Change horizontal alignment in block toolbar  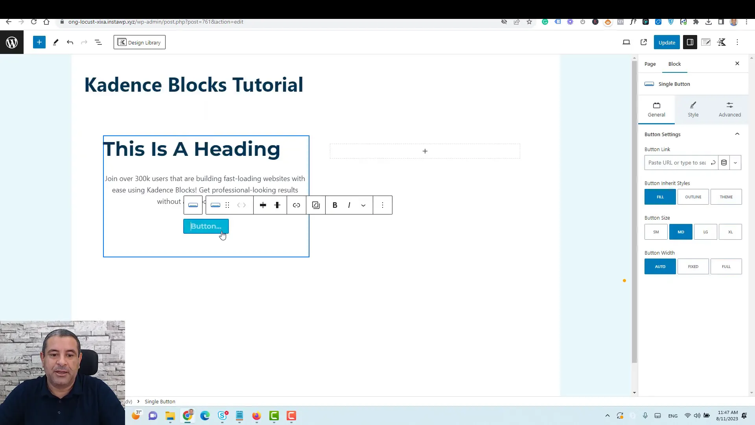[263, 205]
